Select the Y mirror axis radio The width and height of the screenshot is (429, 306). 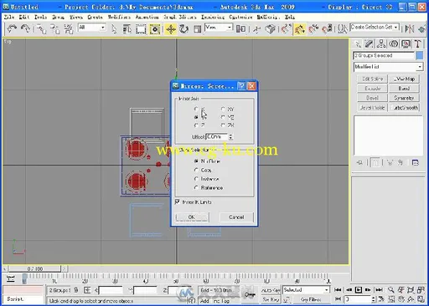[196, 117]
